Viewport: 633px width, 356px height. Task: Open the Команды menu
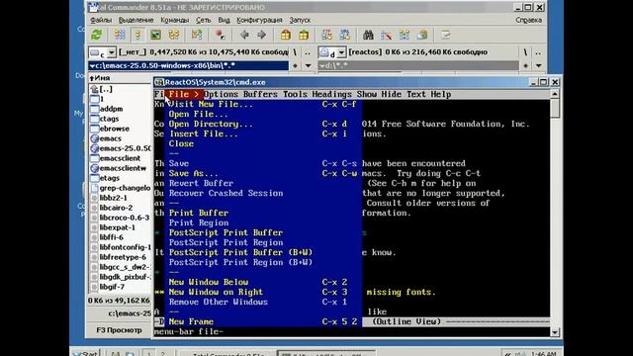pos(174,20)
